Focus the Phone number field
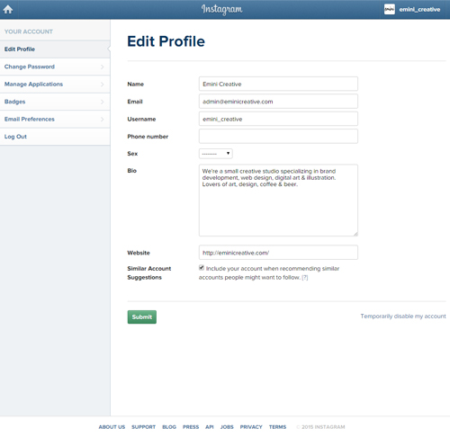450x437 pixels. [278, 136]
